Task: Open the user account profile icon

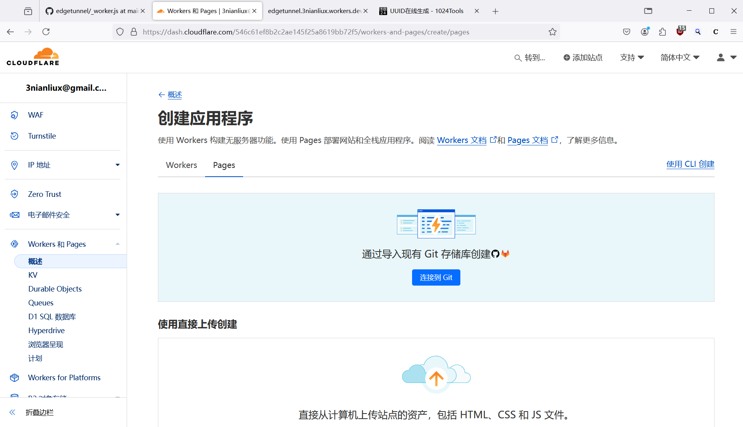Action: point(721,57)
